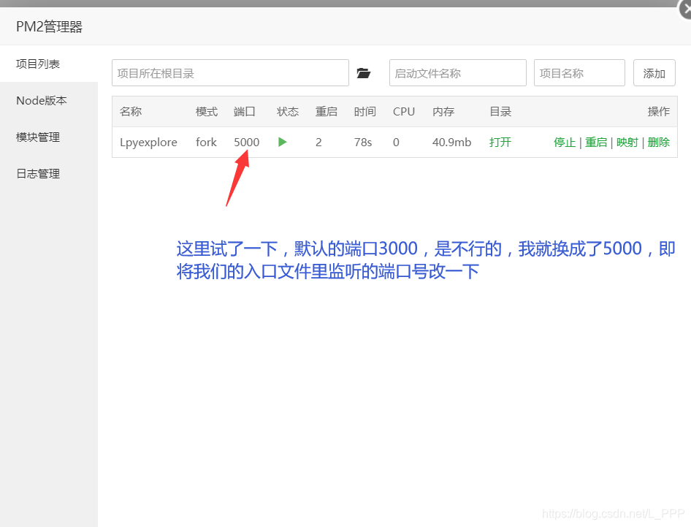The height and width of the screenshot is (527, 691).
Task: Click the 添加 button to add a project
Action: (654, 72)
